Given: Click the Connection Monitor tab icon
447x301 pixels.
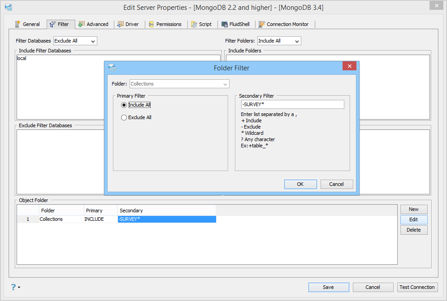Looking at the screenshot, I should [262, 24].
